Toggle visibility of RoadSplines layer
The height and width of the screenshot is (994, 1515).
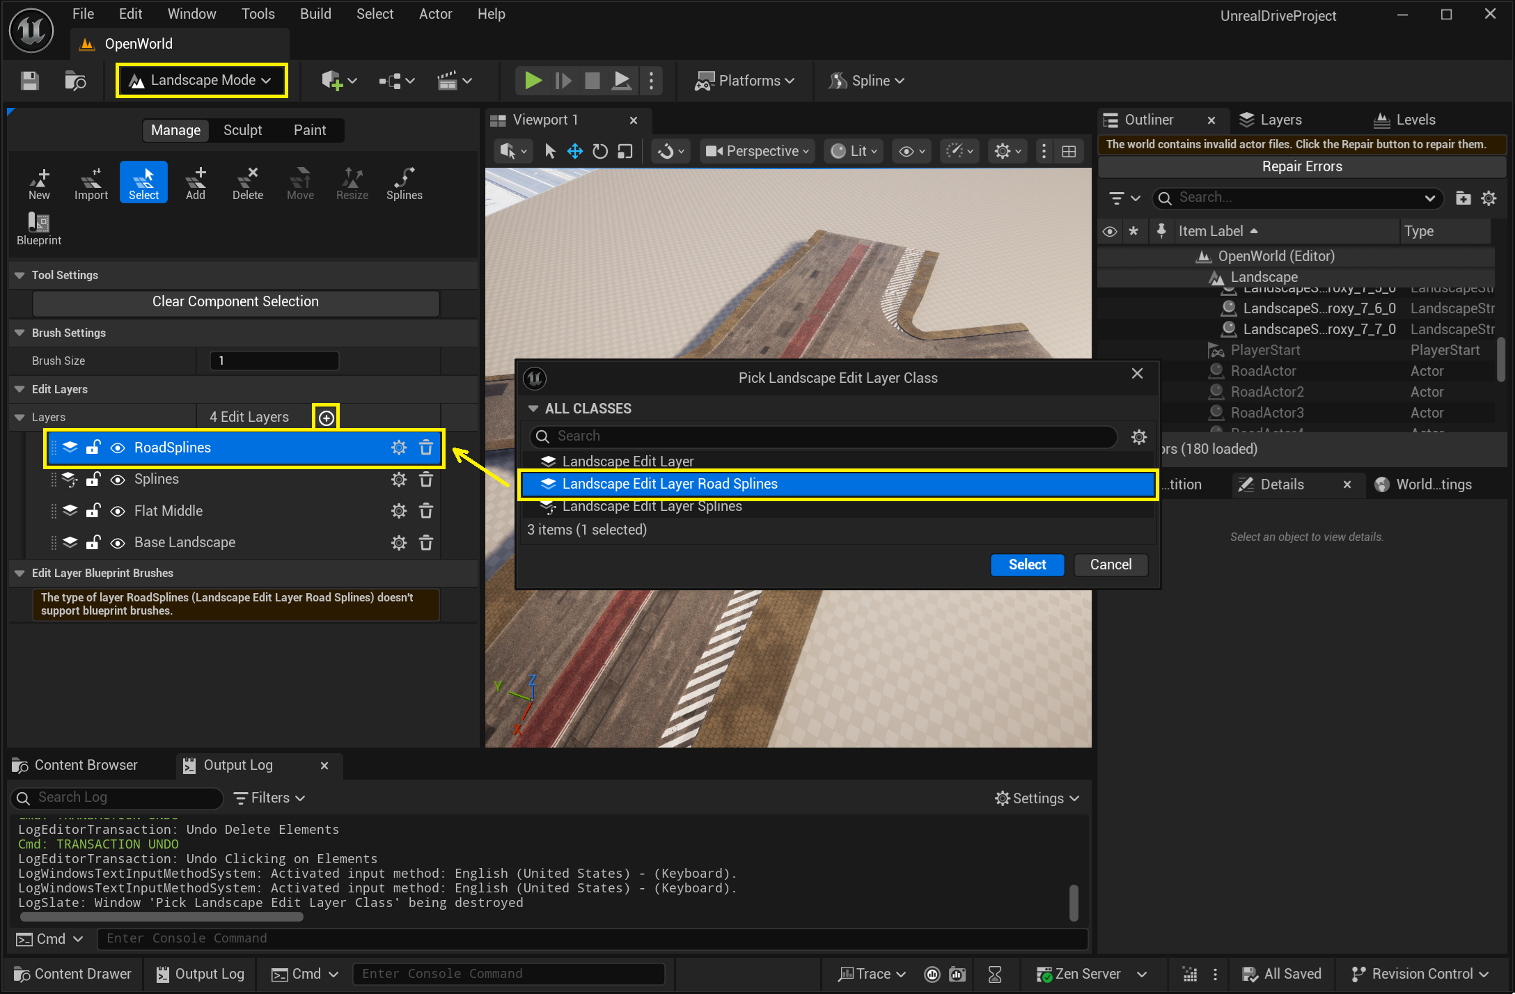pos(118,448)
